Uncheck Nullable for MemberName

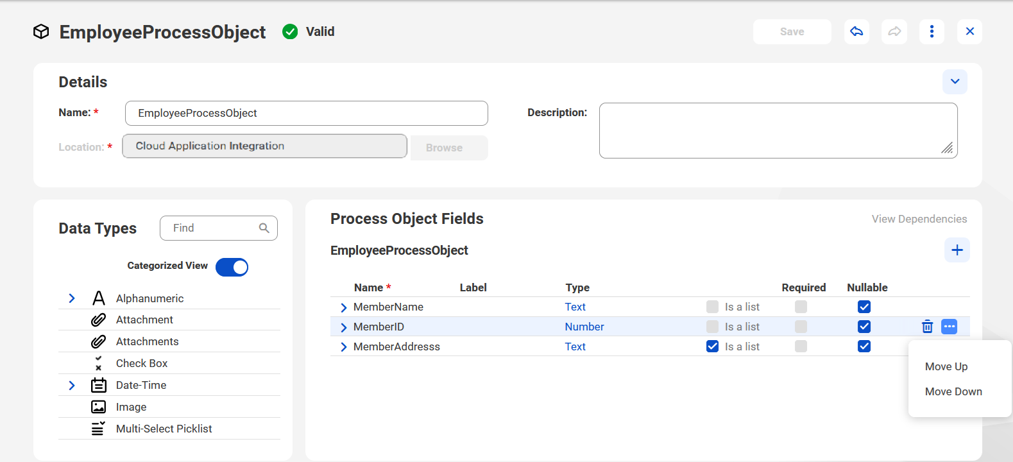(864, 307)
